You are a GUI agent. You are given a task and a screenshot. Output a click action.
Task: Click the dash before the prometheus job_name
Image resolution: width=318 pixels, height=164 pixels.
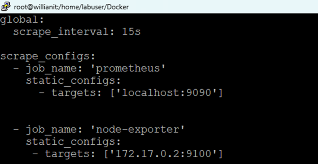click(16, 68)
